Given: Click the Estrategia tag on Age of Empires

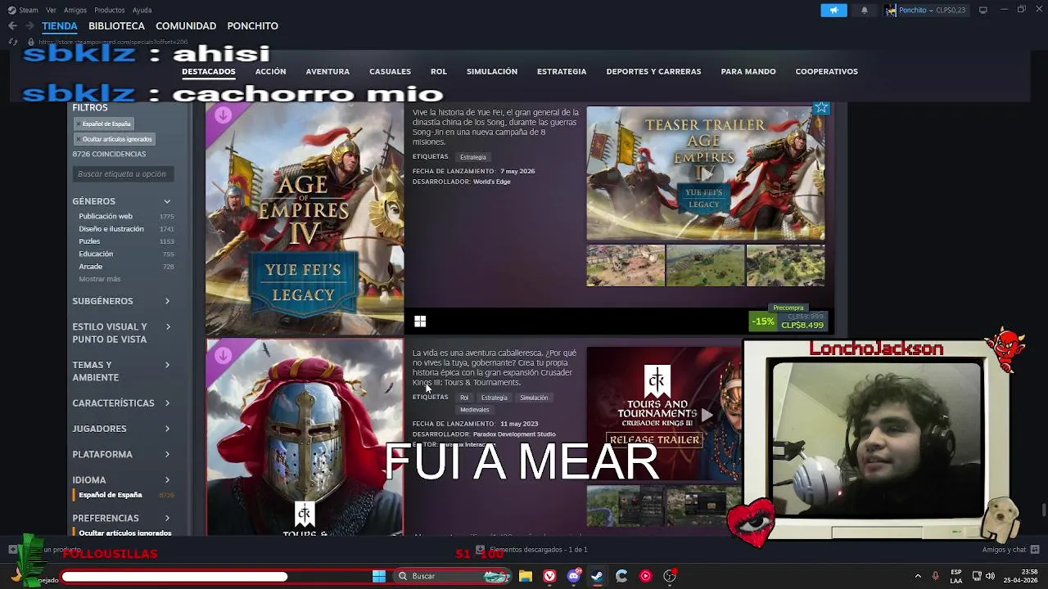Looking at the screenshot, I should pyautogui.click(x=472, y=157).
